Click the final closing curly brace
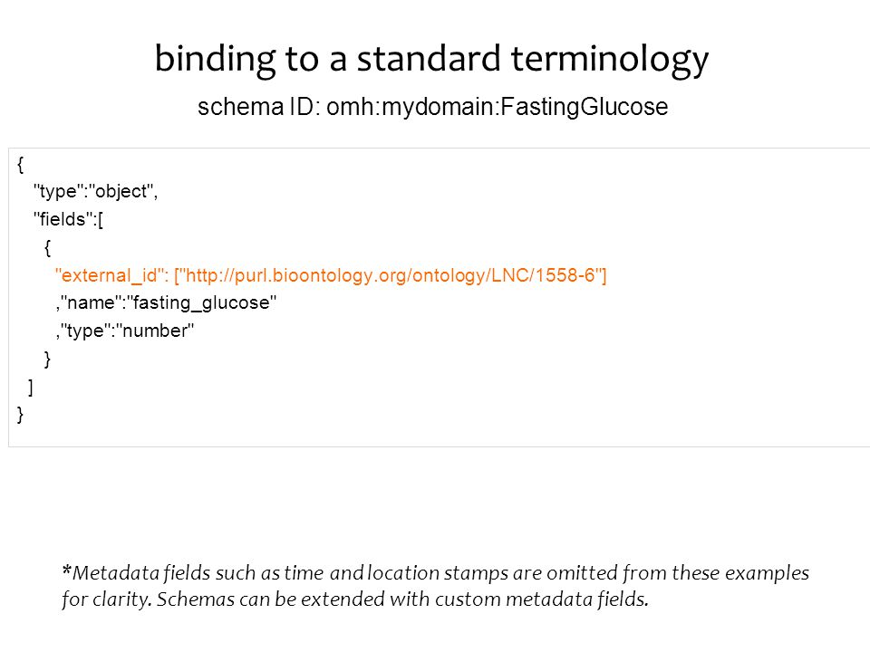Screen dimensions: 870x652 click(21, 415)
